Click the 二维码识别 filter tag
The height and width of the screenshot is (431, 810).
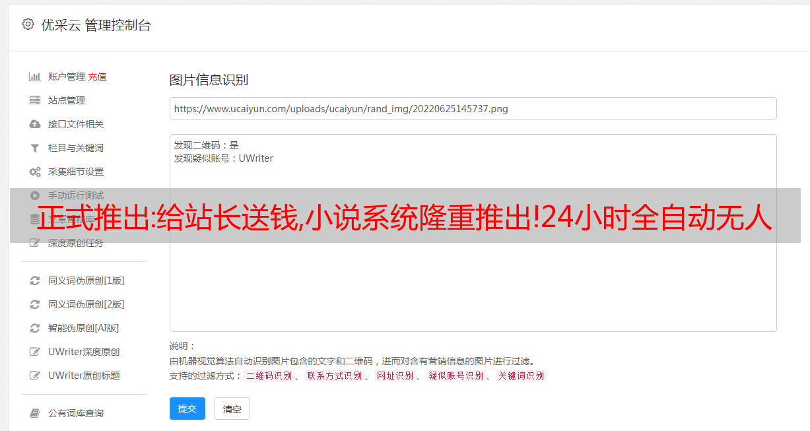[269, 376]
